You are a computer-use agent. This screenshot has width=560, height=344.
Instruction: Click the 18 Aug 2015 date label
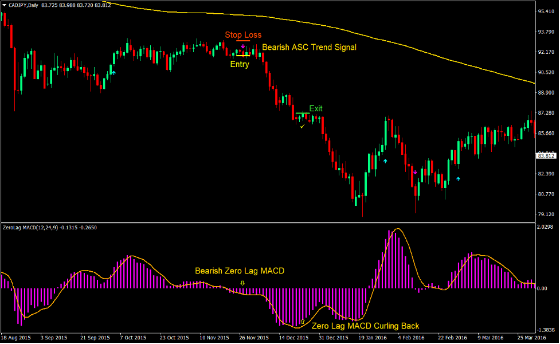(15, 338)
